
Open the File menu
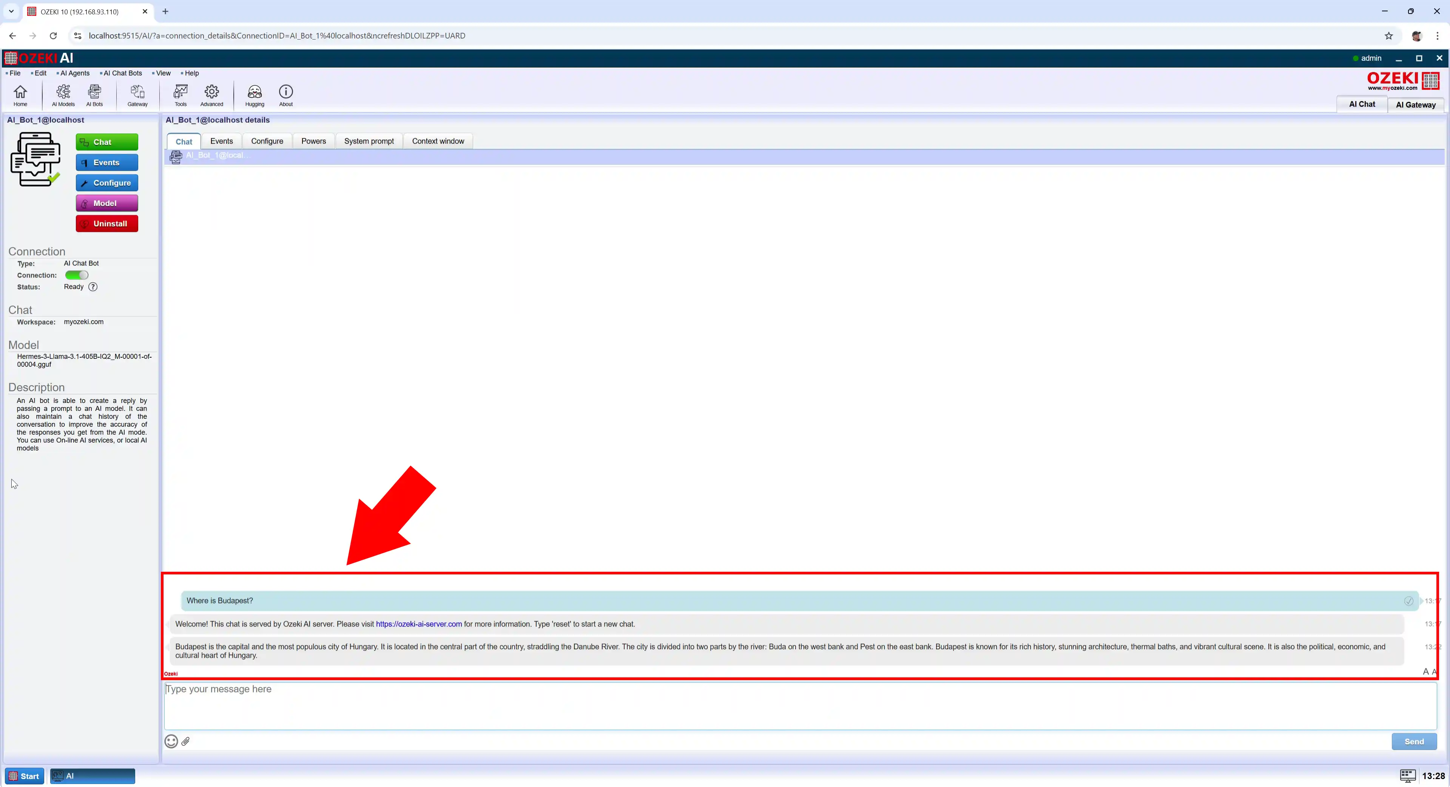coord(14,73)
